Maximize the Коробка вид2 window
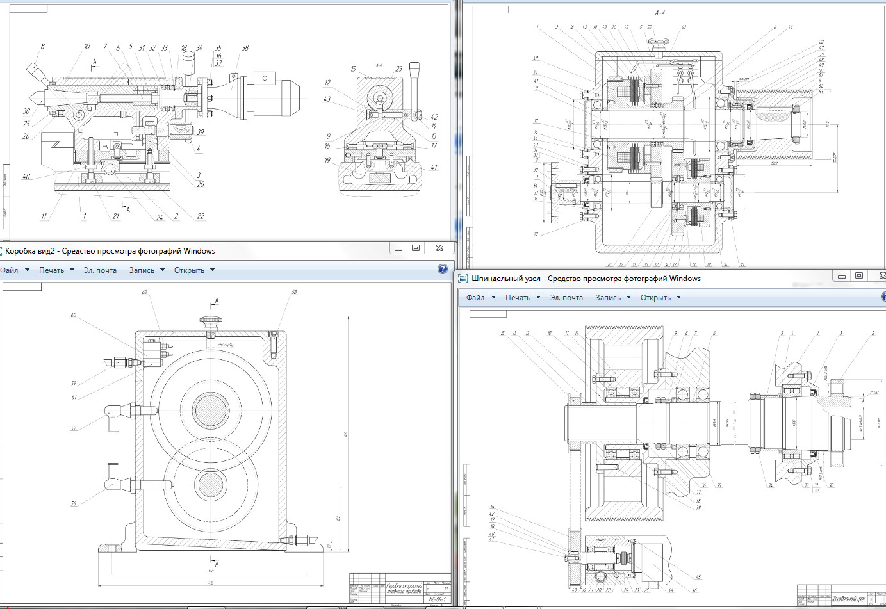Image resolution: width=886 pixels, height=609 pixels. point(416,248)
